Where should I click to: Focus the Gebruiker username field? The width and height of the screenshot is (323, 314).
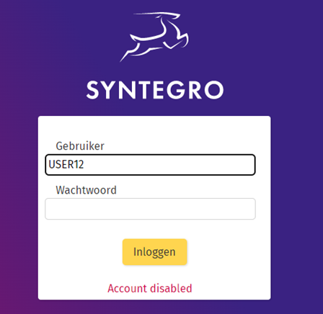point(150,165)
